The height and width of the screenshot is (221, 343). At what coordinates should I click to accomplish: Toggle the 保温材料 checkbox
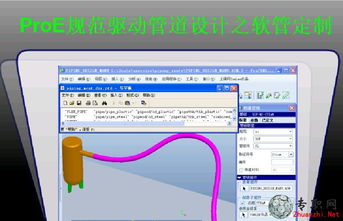(241, 170)
